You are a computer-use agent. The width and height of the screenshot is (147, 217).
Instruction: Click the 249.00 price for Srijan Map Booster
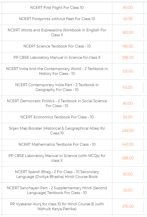click(x=128, y=131)
